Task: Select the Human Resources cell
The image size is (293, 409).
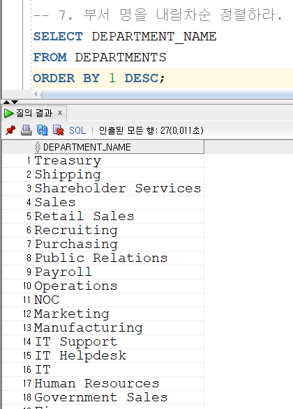Action: coord(119,384)
